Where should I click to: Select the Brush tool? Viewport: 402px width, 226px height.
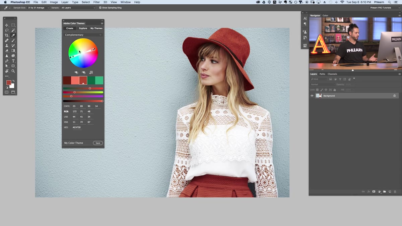pyautogui.click(x=13, y=40)
